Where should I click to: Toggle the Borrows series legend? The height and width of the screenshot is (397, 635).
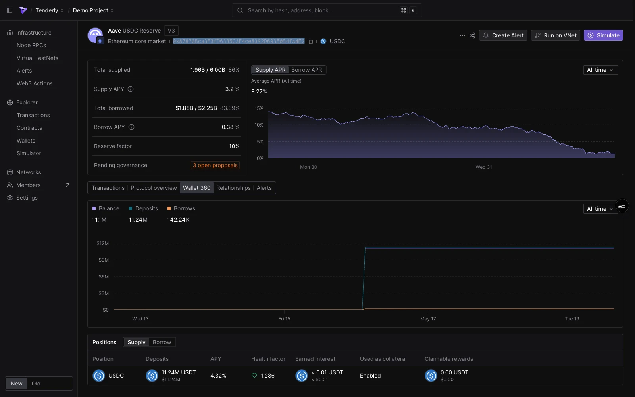pyautogui.click(x=181, y=208)
